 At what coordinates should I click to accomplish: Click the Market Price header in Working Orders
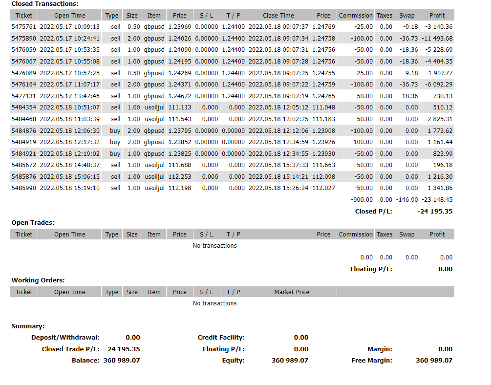point(292,292)
